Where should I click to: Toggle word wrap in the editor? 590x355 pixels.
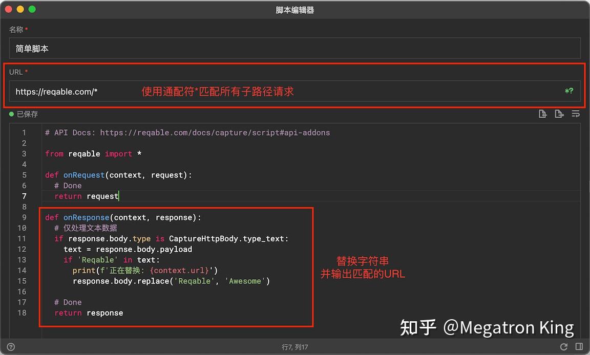click(x=576, y=114)
